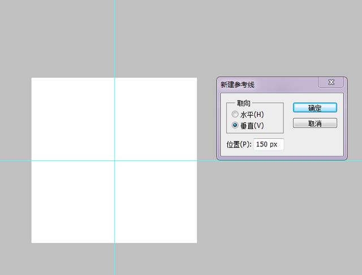Click the top-left corner of white canvas
Viewport: 362px width, 275px height.
coord(32,78)
